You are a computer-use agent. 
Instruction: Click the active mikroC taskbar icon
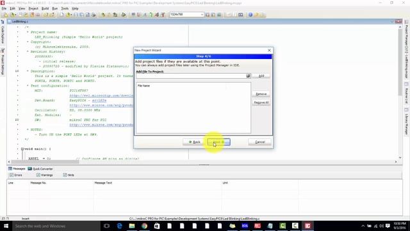click(x=307, y=226)
